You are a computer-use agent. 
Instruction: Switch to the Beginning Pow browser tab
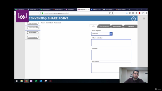(x=46, y=10)
